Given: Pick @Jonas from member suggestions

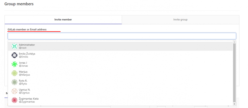Looking at the screenshot, I should [x=120, y=64].
